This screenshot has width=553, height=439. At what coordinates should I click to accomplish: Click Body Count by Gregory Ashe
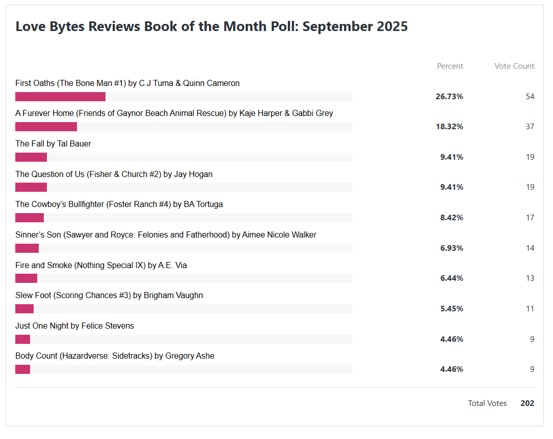coord(115,356)
